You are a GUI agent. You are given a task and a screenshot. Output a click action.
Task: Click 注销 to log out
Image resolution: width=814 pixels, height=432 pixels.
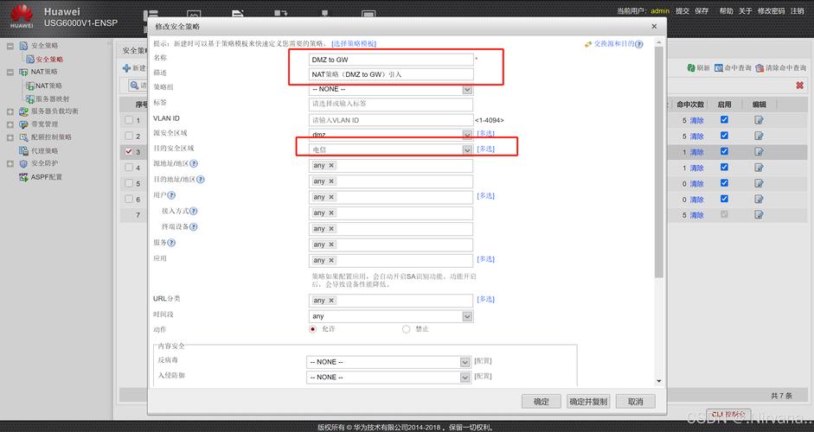tap(797, 10)
